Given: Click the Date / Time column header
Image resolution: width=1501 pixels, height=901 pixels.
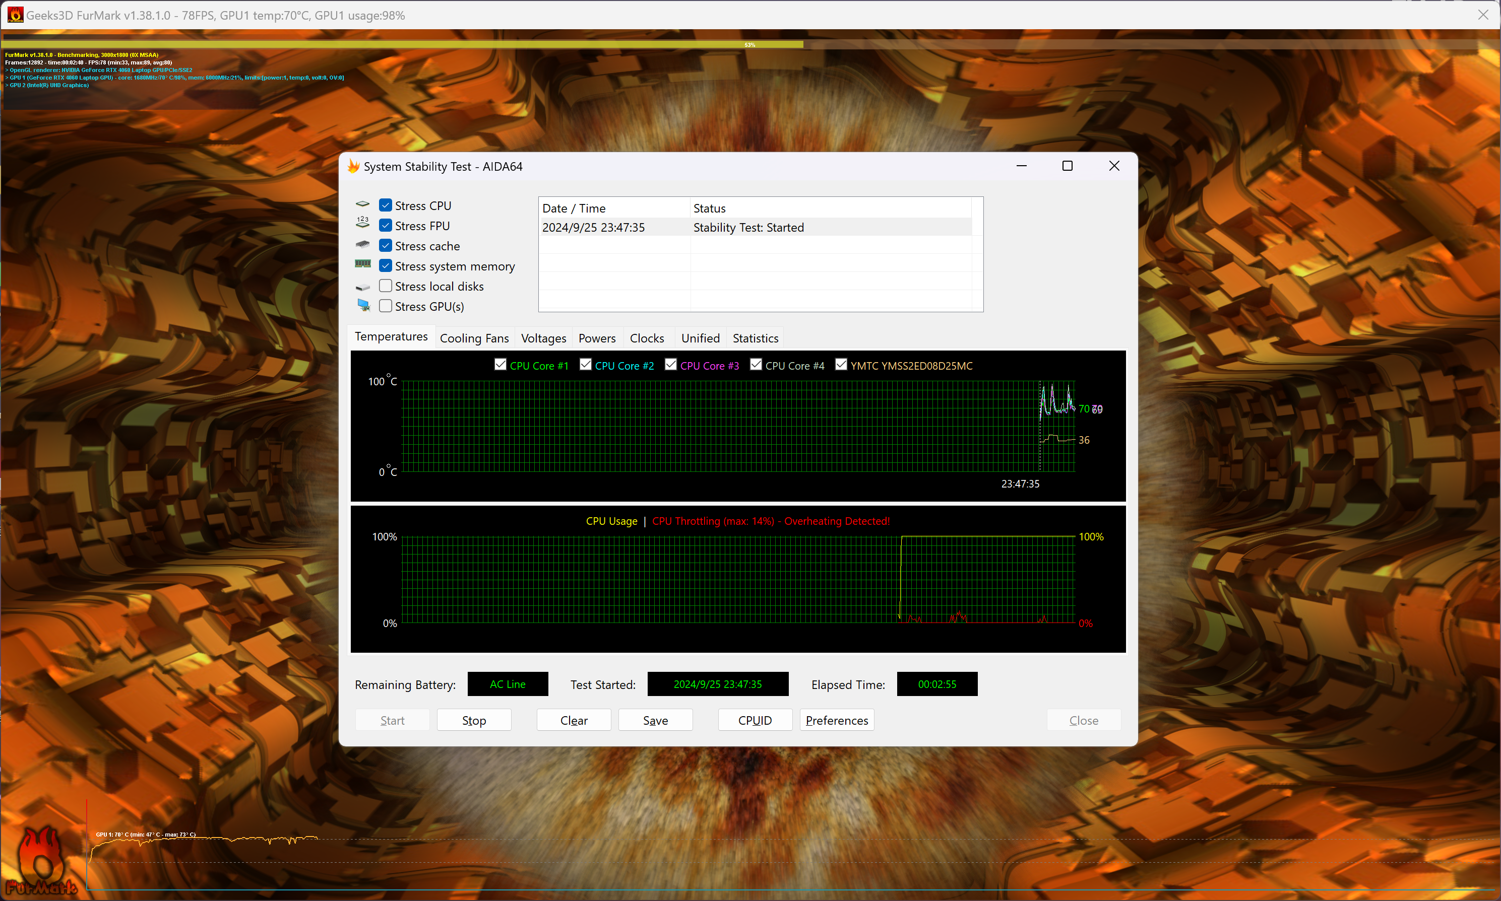Looking at the screenshot, I should coord(614,208).
